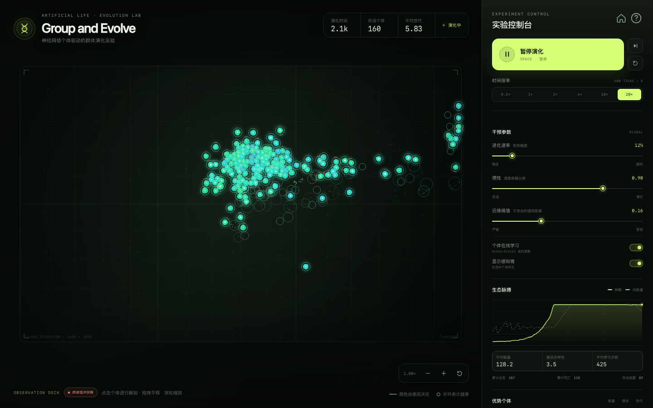Click the 平均学习步数 425 stat card
Screen dimensions: 653x408
(x=618, y=361)
